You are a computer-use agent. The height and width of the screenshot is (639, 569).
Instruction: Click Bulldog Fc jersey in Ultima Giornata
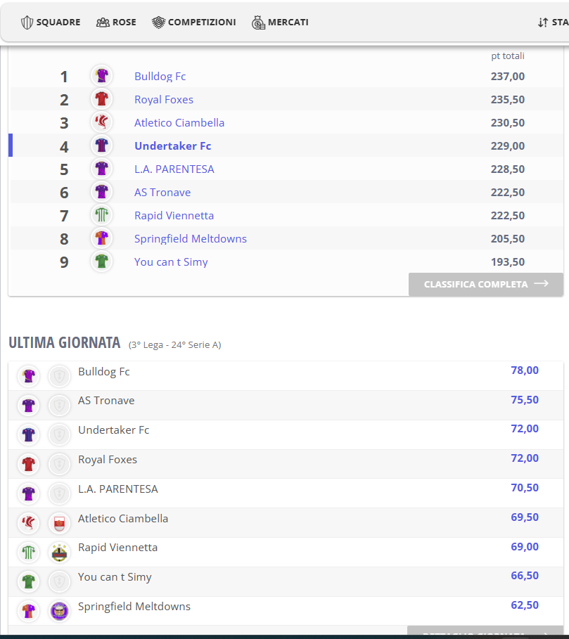29,376
